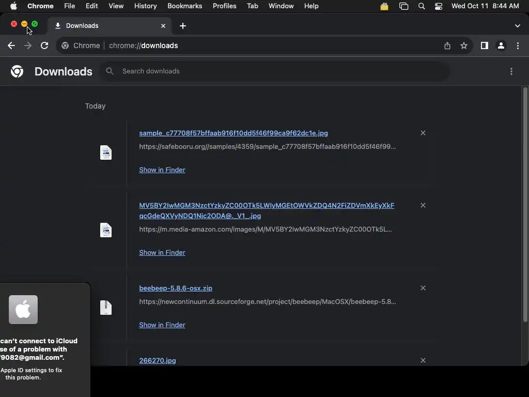529x397 pixels.
Task: Click the yellow box menu bar icon
Action: pos(384,6)
